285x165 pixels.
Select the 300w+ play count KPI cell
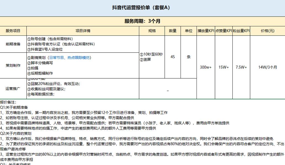pos(206,67)
